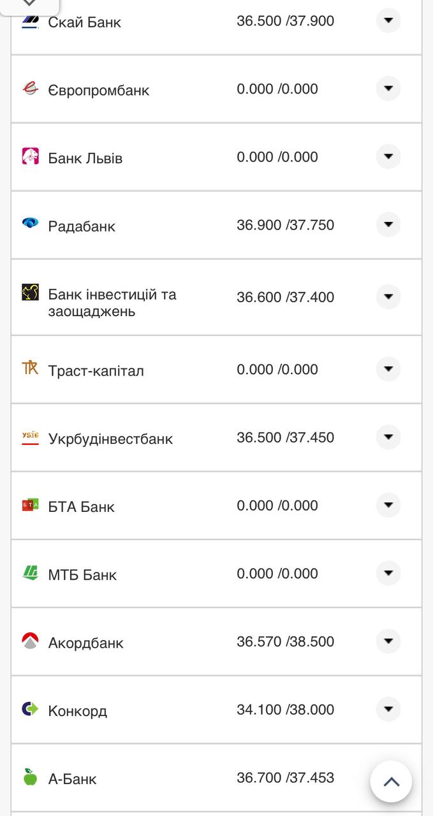Expand the Скай Банк rate details
The height and width of the screenshot is (816, 433).
tap(388, 21)
